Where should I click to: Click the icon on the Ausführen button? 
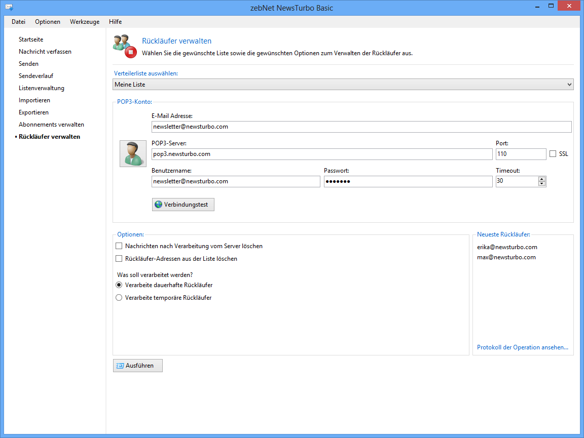[x=120, y=366]
